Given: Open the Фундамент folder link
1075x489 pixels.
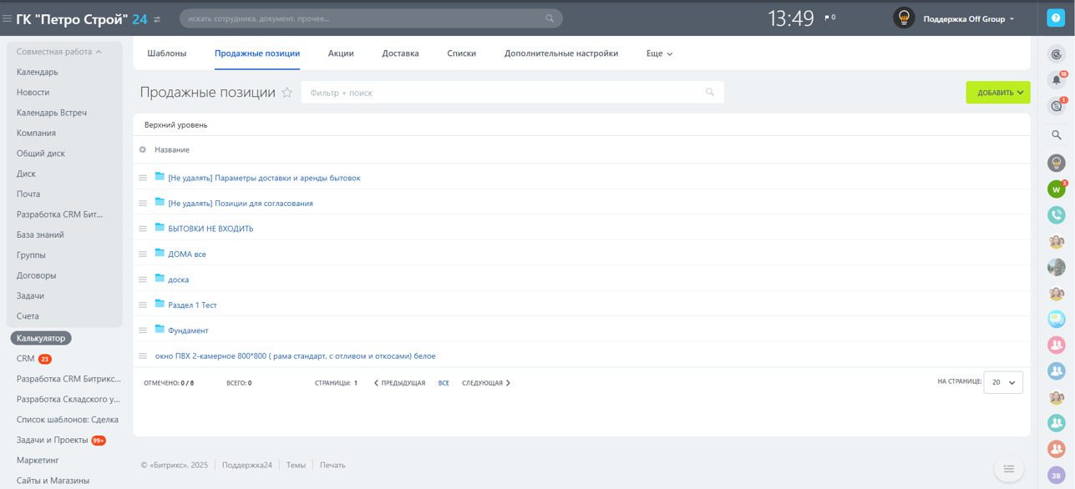Looking at the screenshot, I should point(188,330).
